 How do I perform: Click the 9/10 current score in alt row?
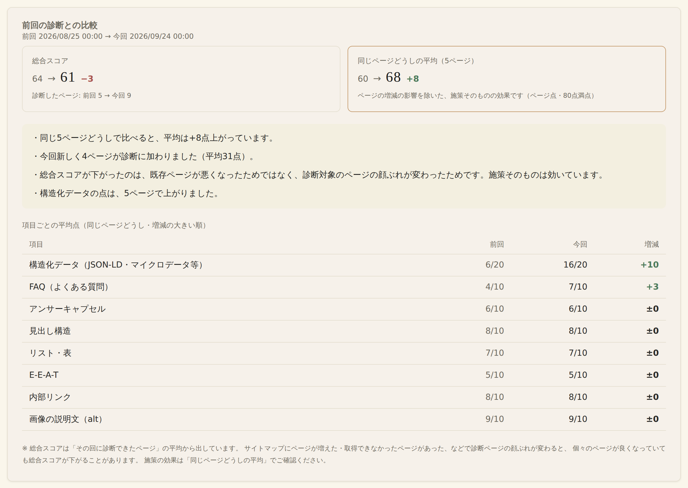click(578, 419)
